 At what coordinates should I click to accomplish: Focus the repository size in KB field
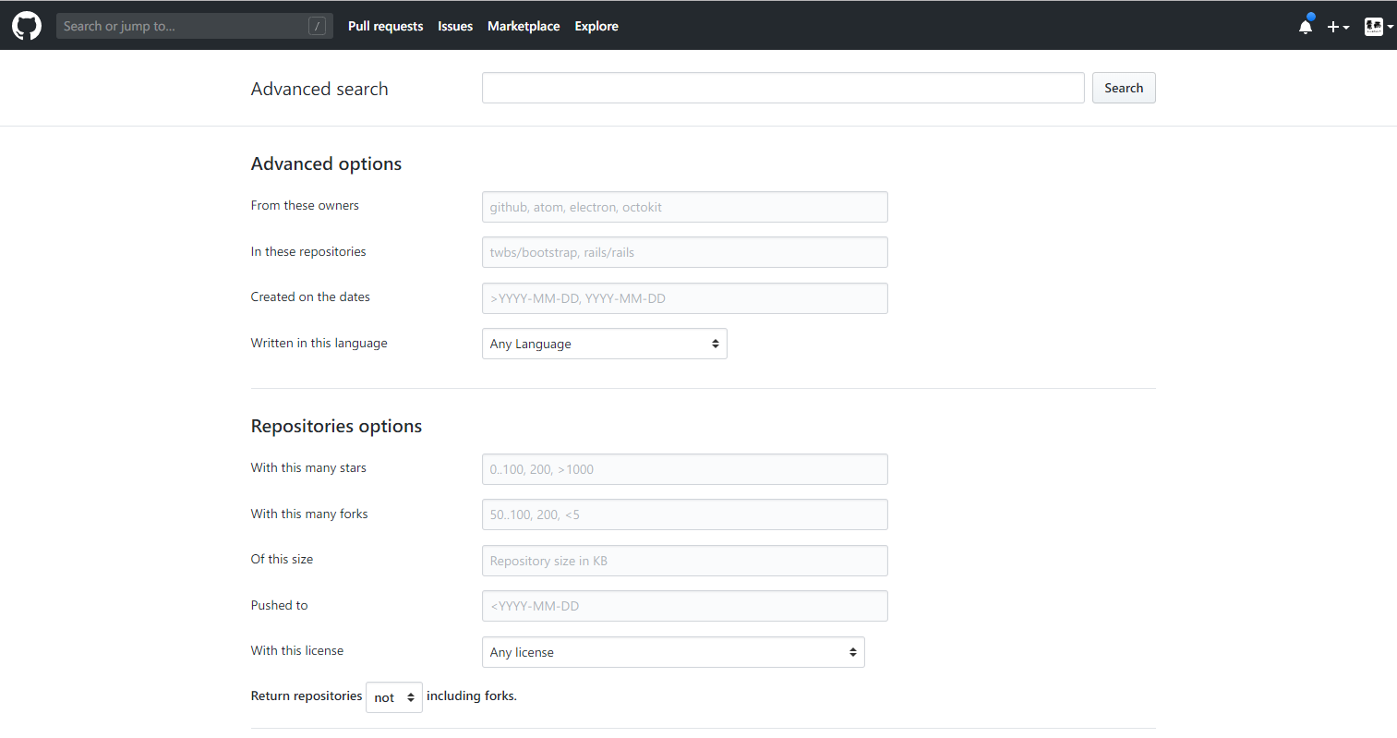click(x=685, y=561)
